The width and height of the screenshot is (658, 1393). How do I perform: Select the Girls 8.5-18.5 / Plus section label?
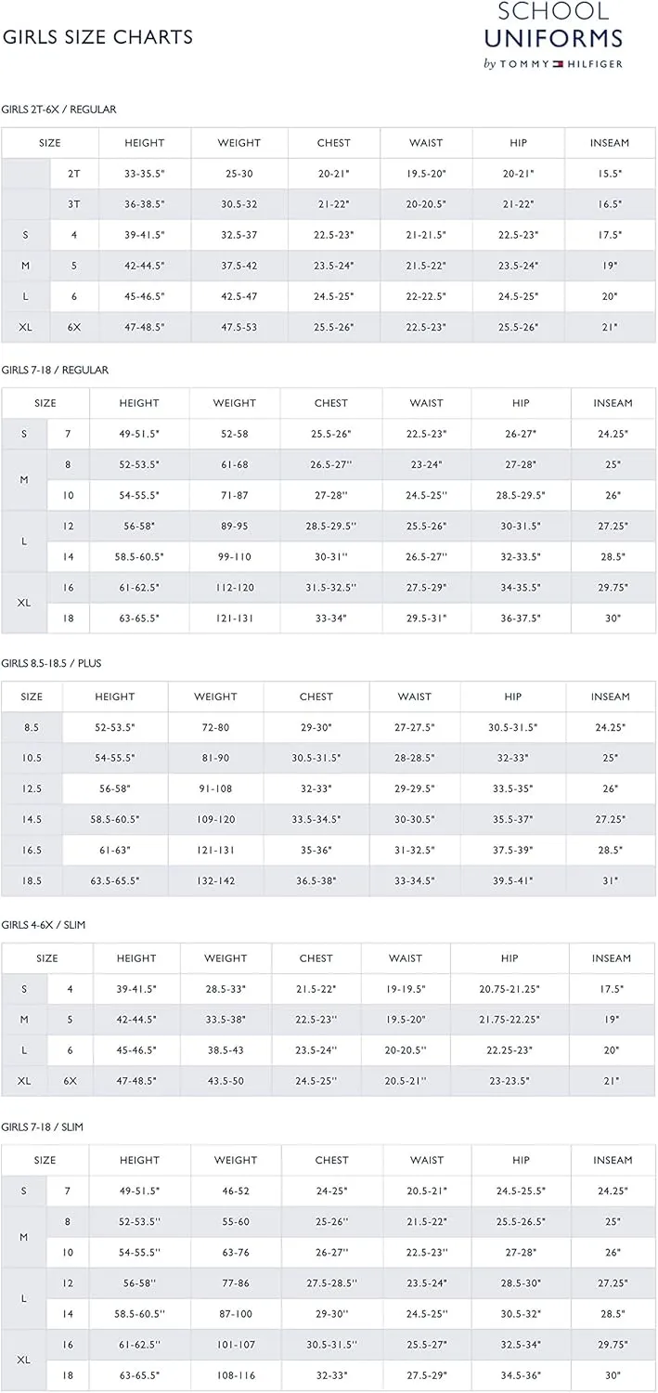point(52,663)
